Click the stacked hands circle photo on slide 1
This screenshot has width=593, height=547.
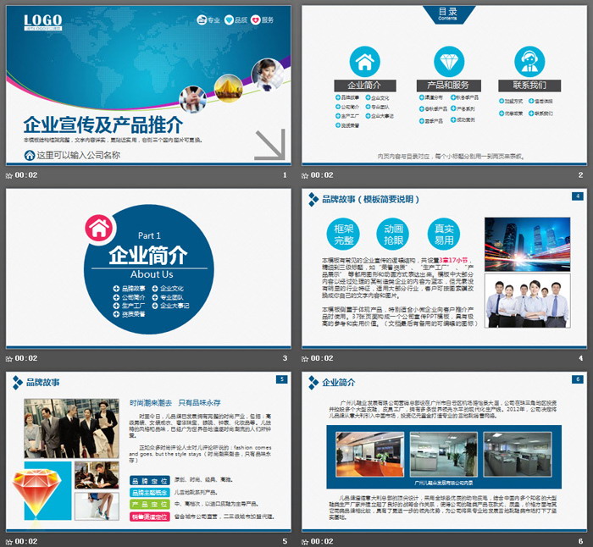coord(193,99)
